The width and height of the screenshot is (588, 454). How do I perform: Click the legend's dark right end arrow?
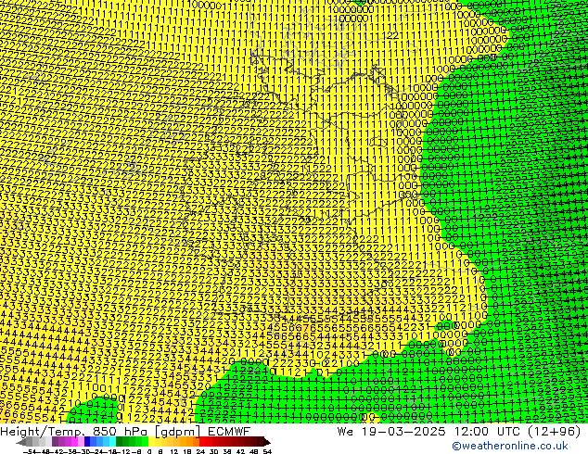click(267, 442)
